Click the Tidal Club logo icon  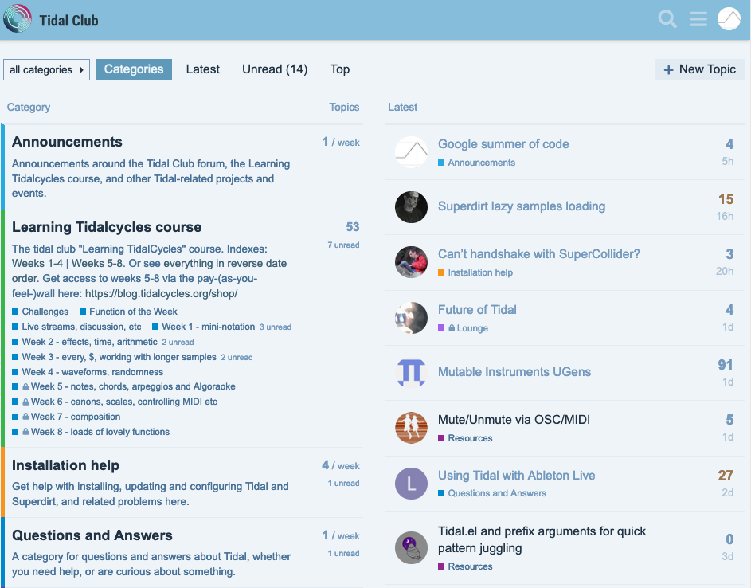18,19
